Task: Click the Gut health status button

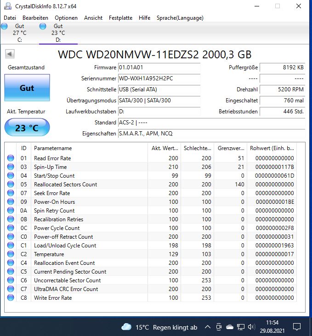Action: (x=27, y=88)
